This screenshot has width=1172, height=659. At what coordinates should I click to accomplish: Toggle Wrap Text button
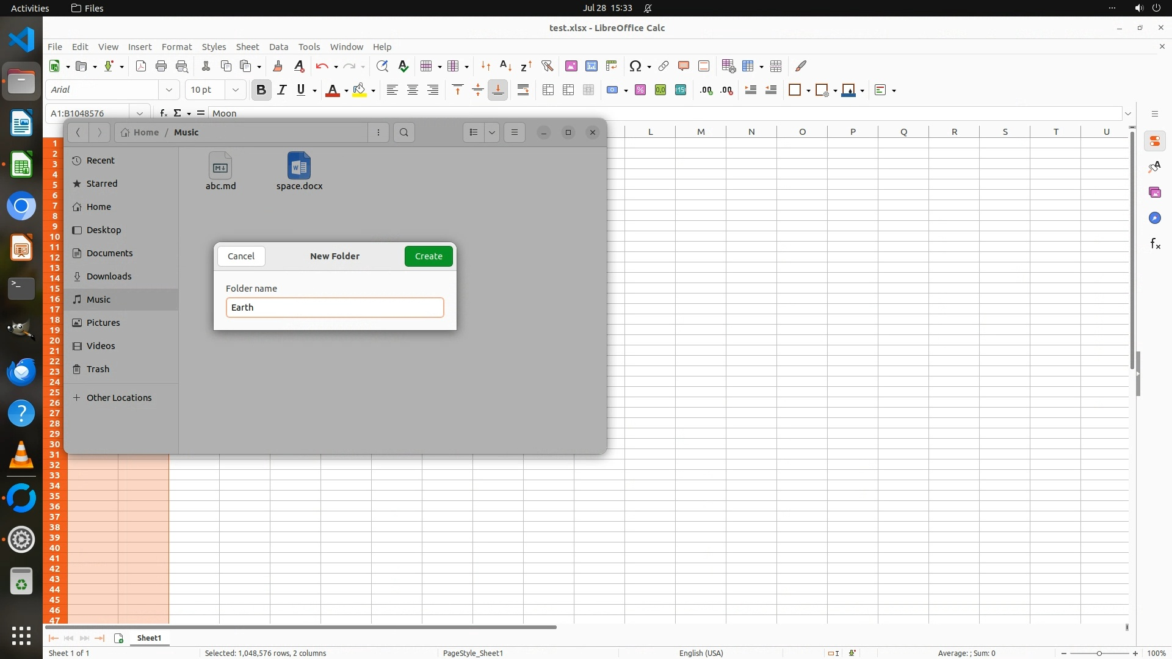point(523,90)
